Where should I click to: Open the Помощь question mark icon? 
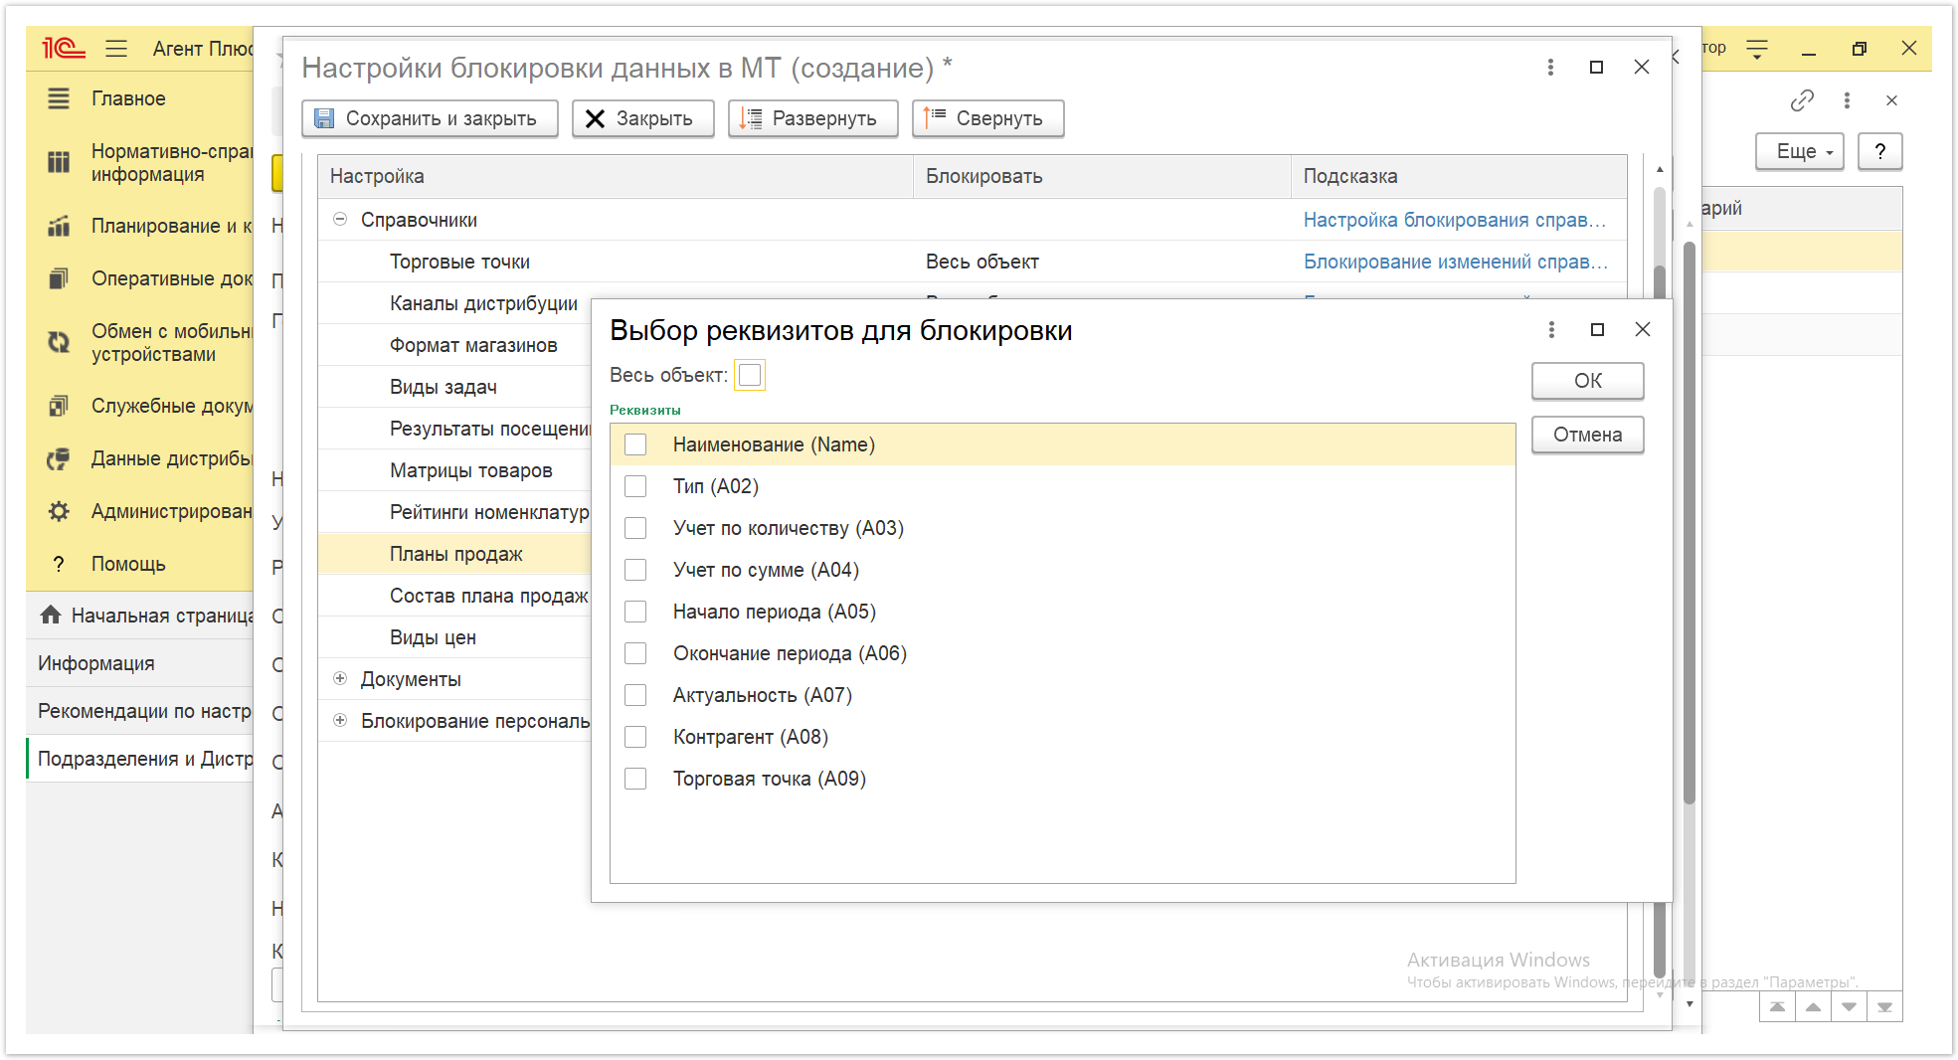tap(59, 564)
